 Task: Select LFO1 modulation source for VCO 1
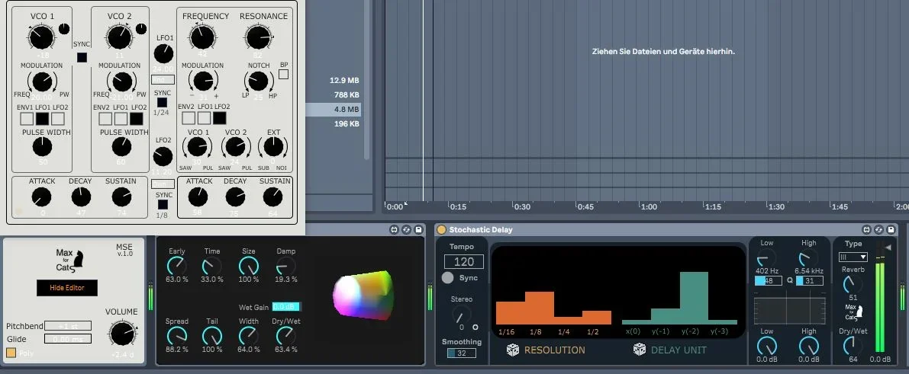tap(43, 119)
